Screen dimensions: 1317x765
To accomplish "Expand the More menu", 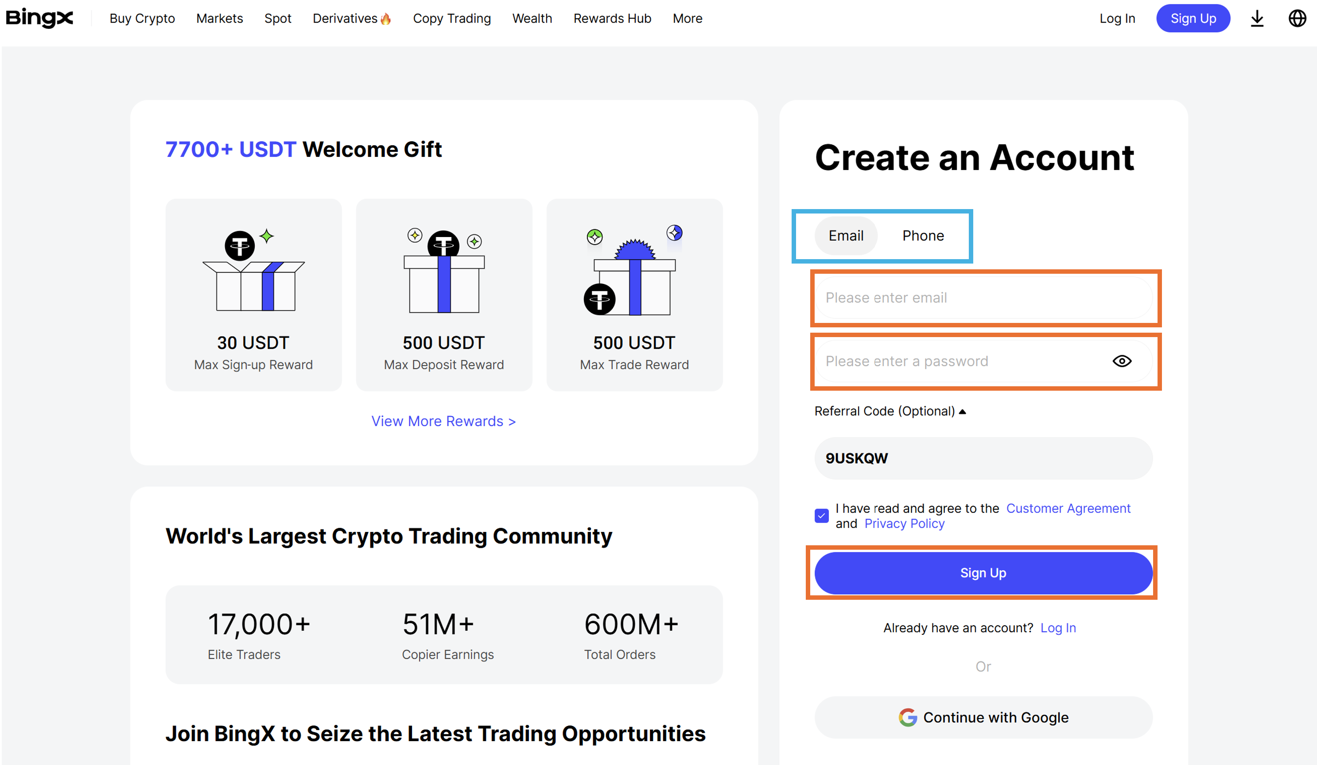I will pyautogui.click(x=687, y=18).
